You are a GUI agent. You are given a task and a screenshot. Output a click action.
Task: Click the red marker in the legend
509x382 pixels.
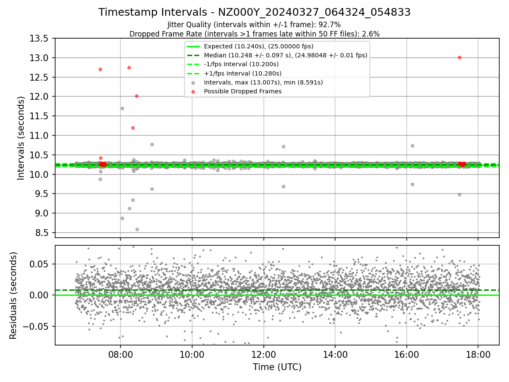tap(193, 92)
